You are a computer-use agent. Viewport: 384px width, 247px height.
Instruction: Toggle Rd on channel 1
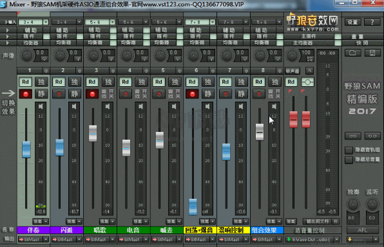(x=26, y=82)
